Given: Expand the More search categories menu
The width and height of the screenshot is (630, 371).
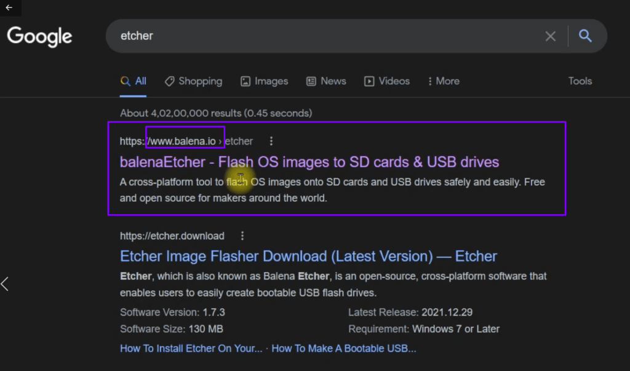Looking at the screenshot, I should tap(444, 81).
